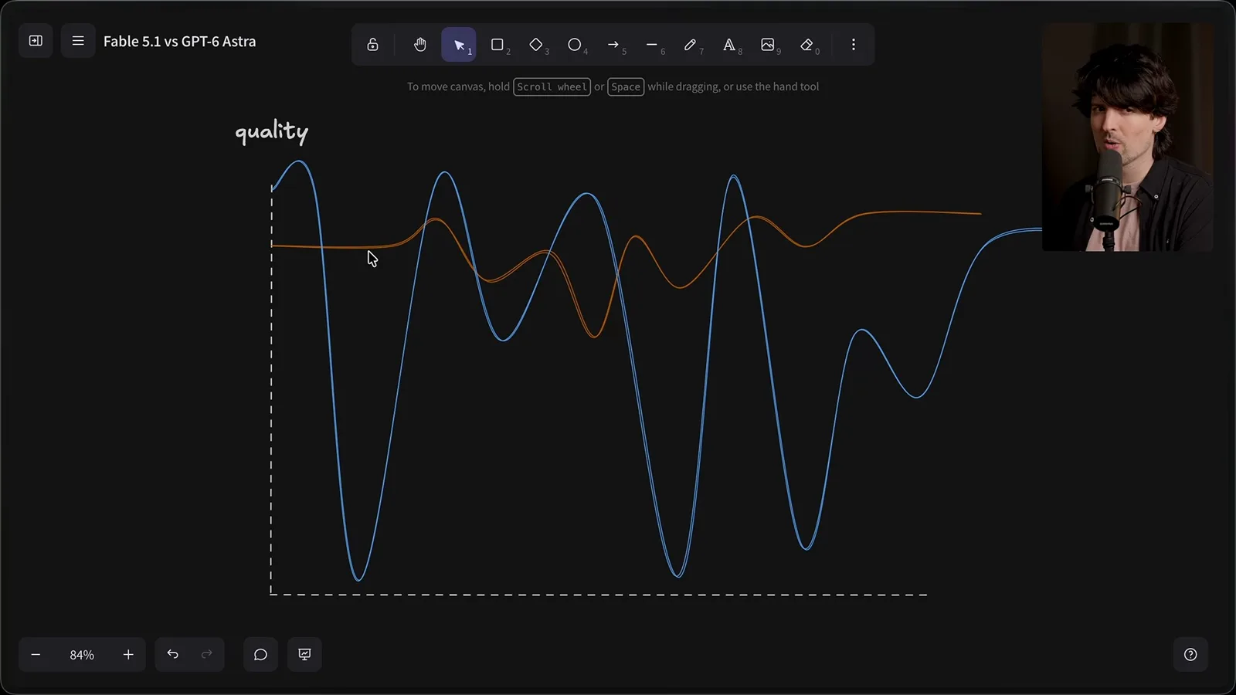
Task: Select the Rectangle tool
Action: click(x=497, y=45)
